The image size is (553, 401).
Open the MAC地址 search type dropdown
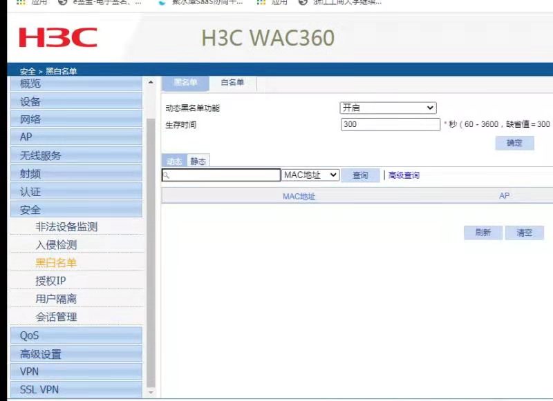coord(310,175)
